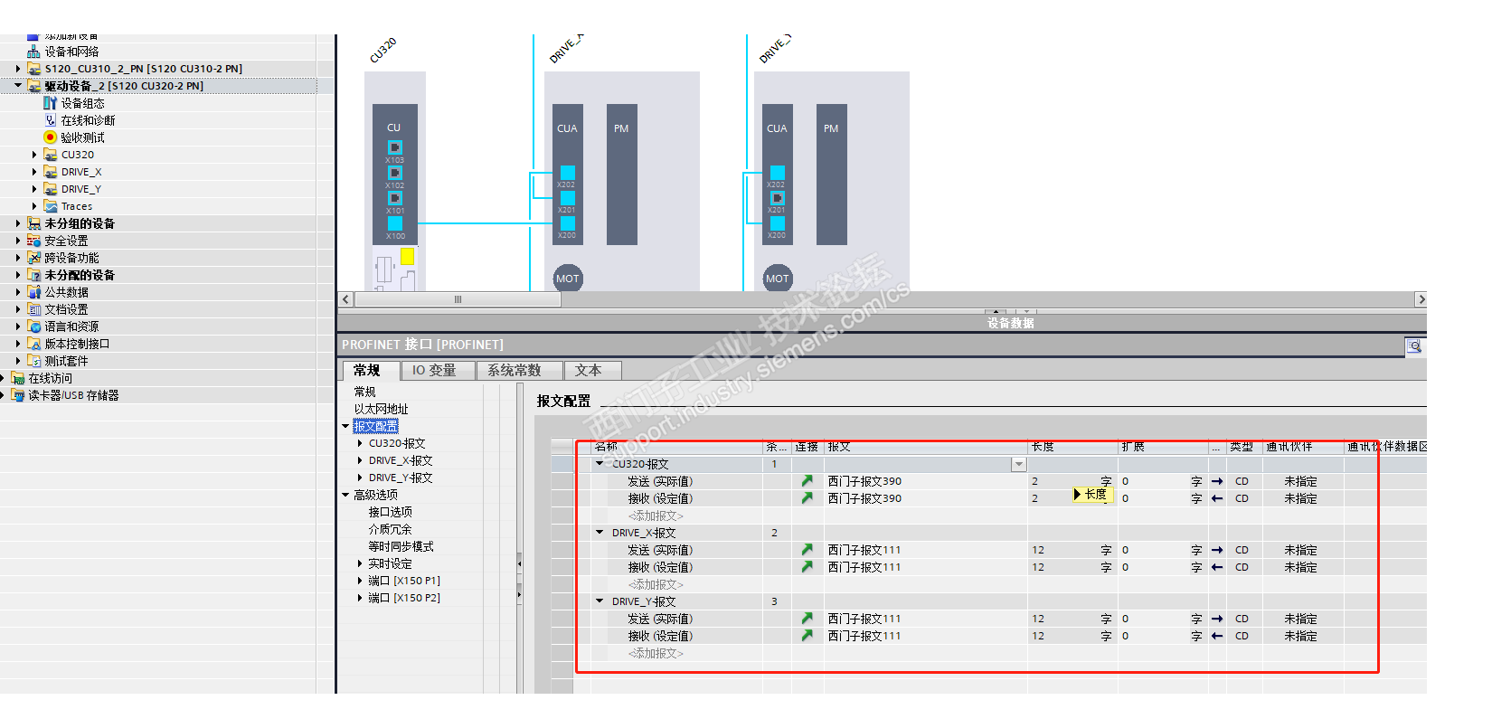Click 西门子报文390 in CU320 接收 row
The width and height of the screenshot is (1492, 719).
pos(864,498)
